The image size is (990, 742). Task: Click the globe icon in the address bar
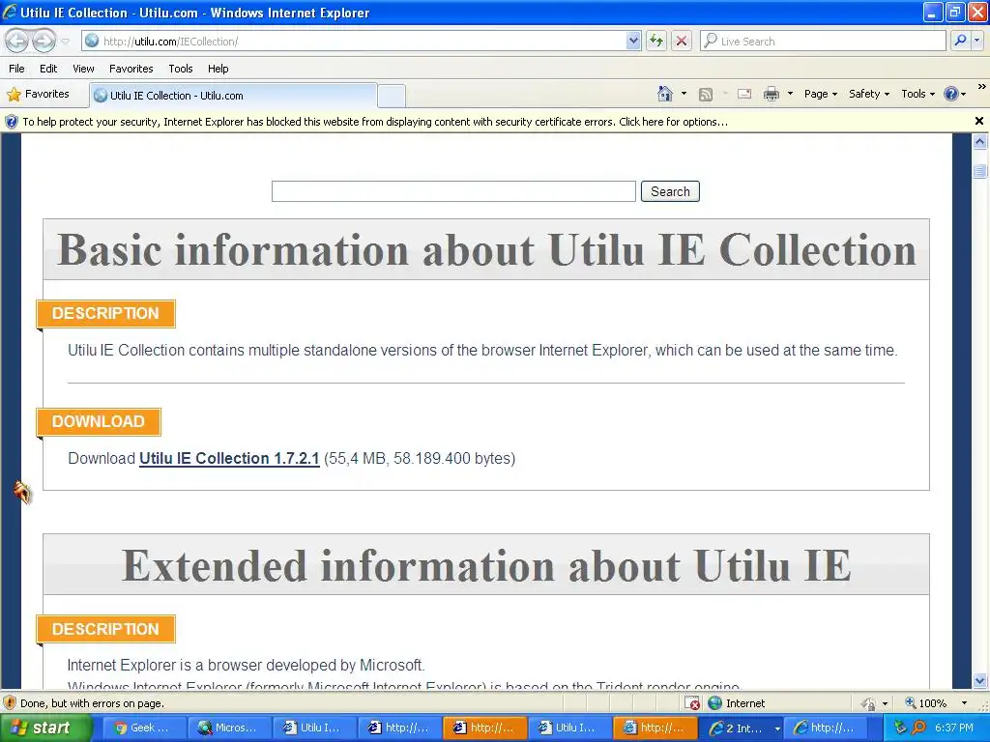click(92, 41)
